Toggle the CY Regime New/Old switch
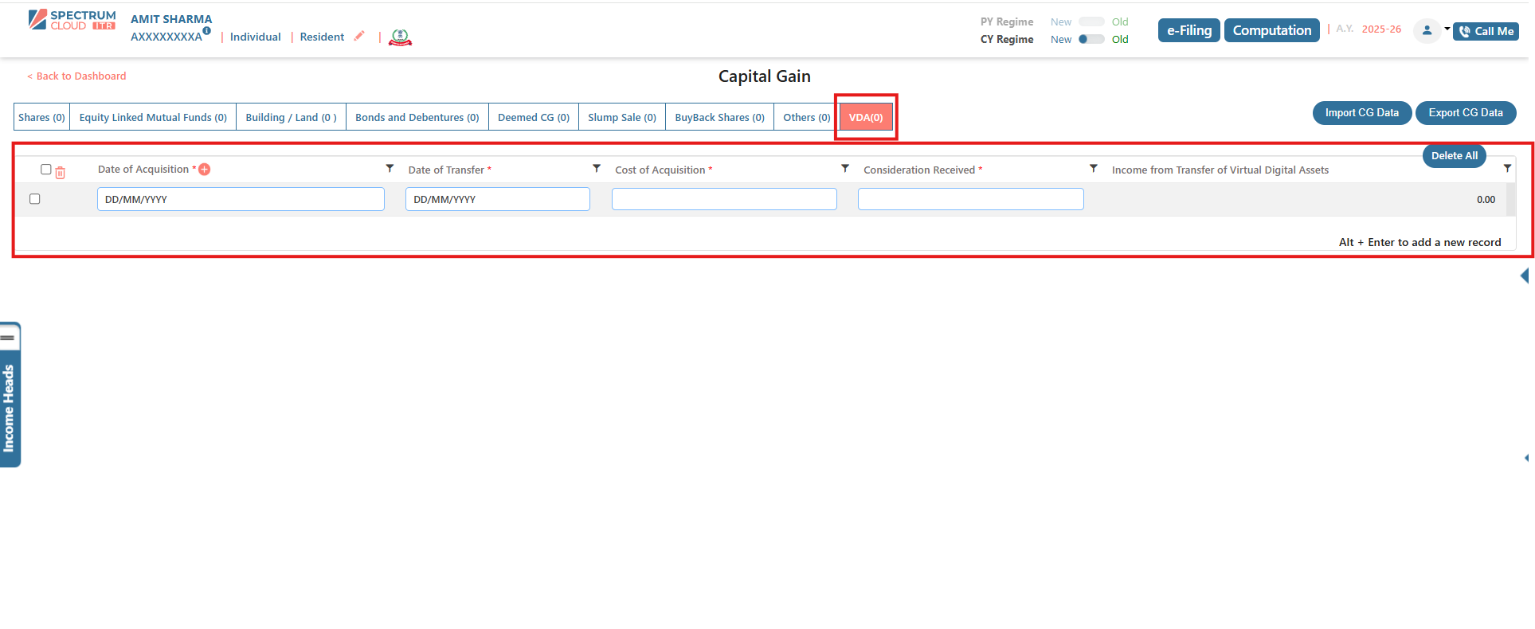Image resolution: width=1535 pixels, height=629 pixels. point(1091,39)
